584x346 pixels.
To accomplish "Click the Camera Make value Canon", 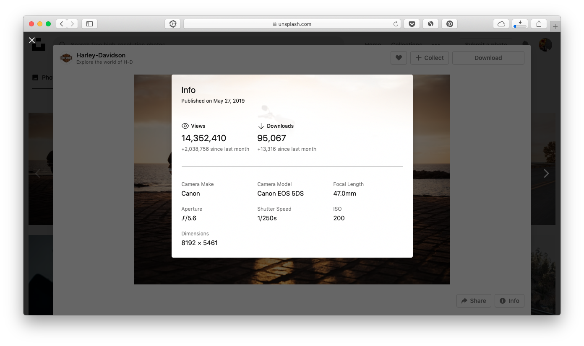I will coord(190,194).
